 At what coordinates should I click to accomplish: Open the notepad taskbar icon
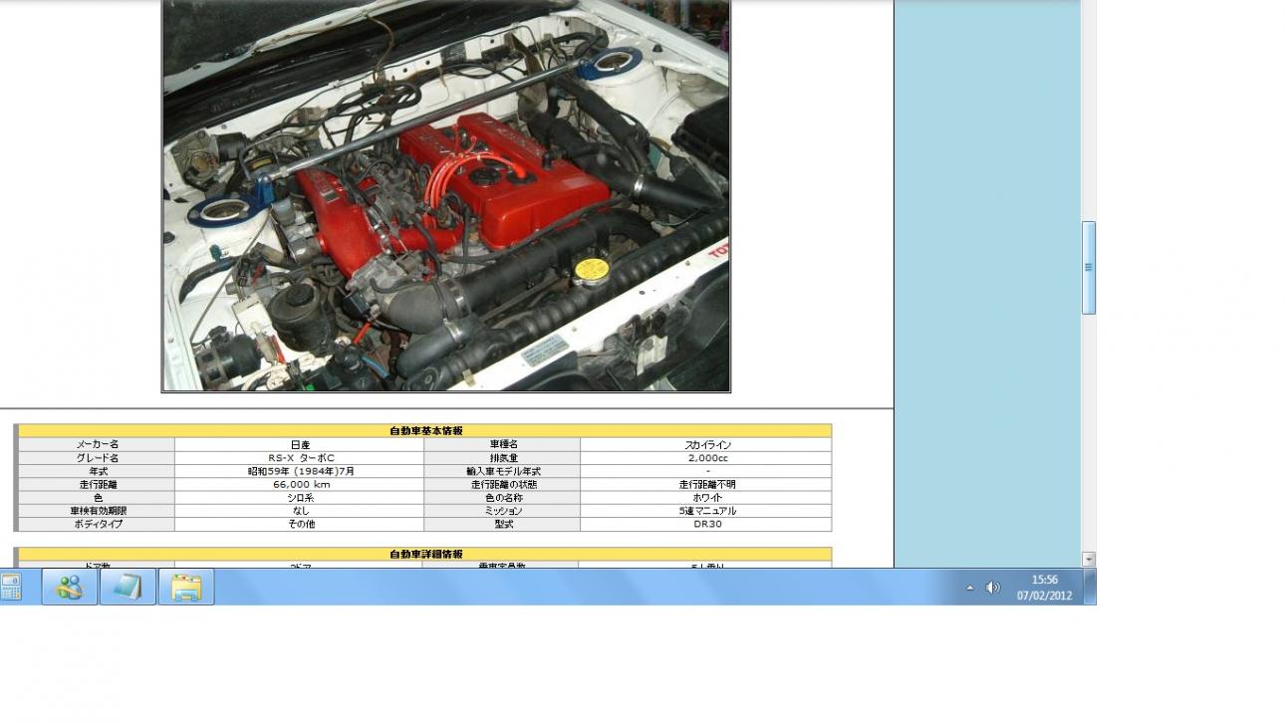click(128, 587)
